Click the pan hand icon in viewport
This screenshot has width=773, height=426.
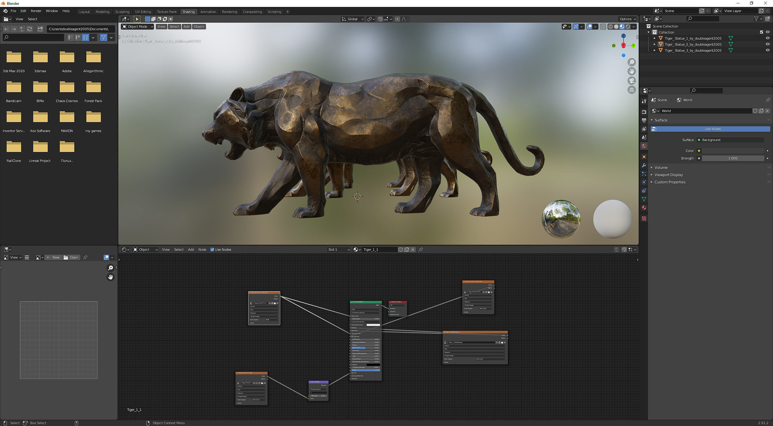pyautogui.click(x=631, y=71)
